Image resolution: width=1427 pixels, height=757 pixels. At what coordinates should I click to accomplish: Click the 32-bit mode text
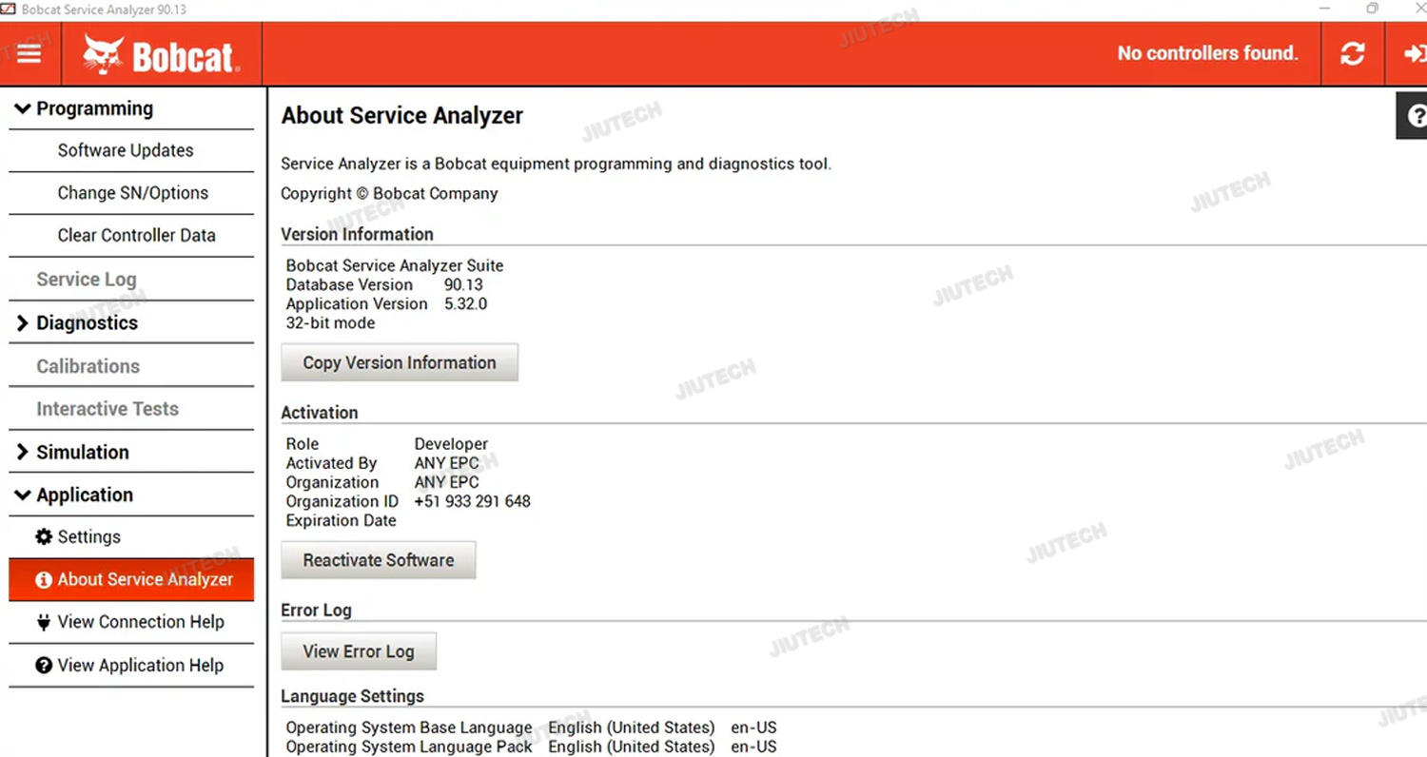click(330, 322)
